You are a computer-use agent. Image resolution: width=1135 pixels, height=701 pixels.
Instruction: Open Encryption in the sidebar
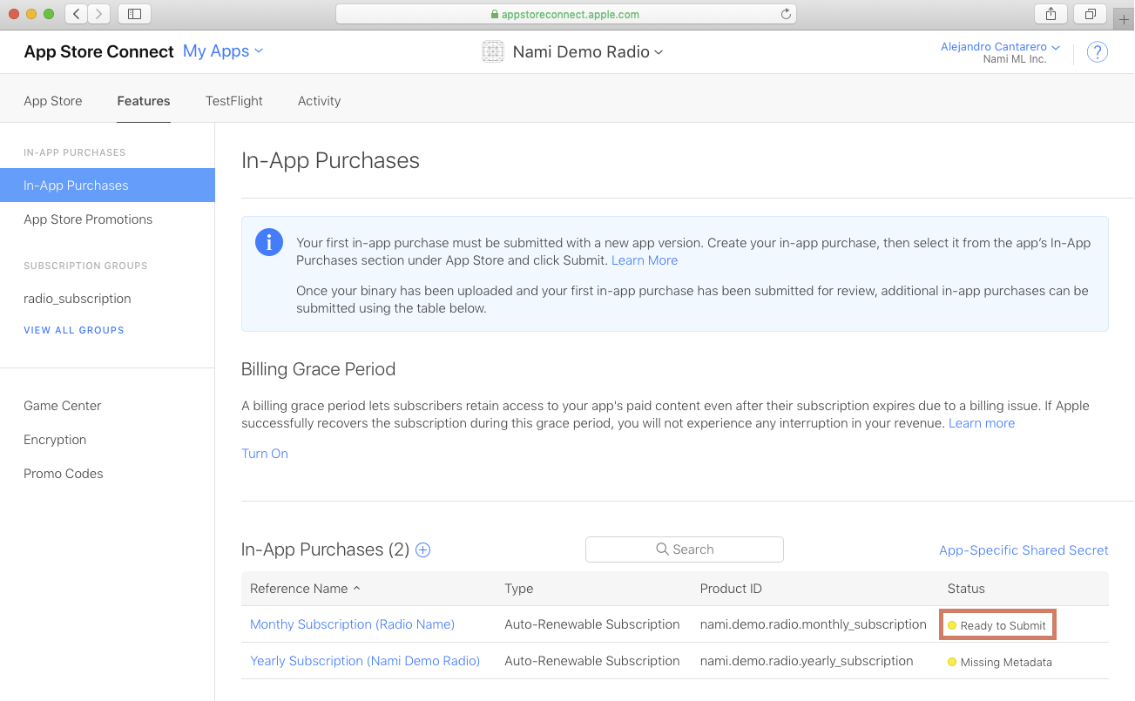point(55,440)
